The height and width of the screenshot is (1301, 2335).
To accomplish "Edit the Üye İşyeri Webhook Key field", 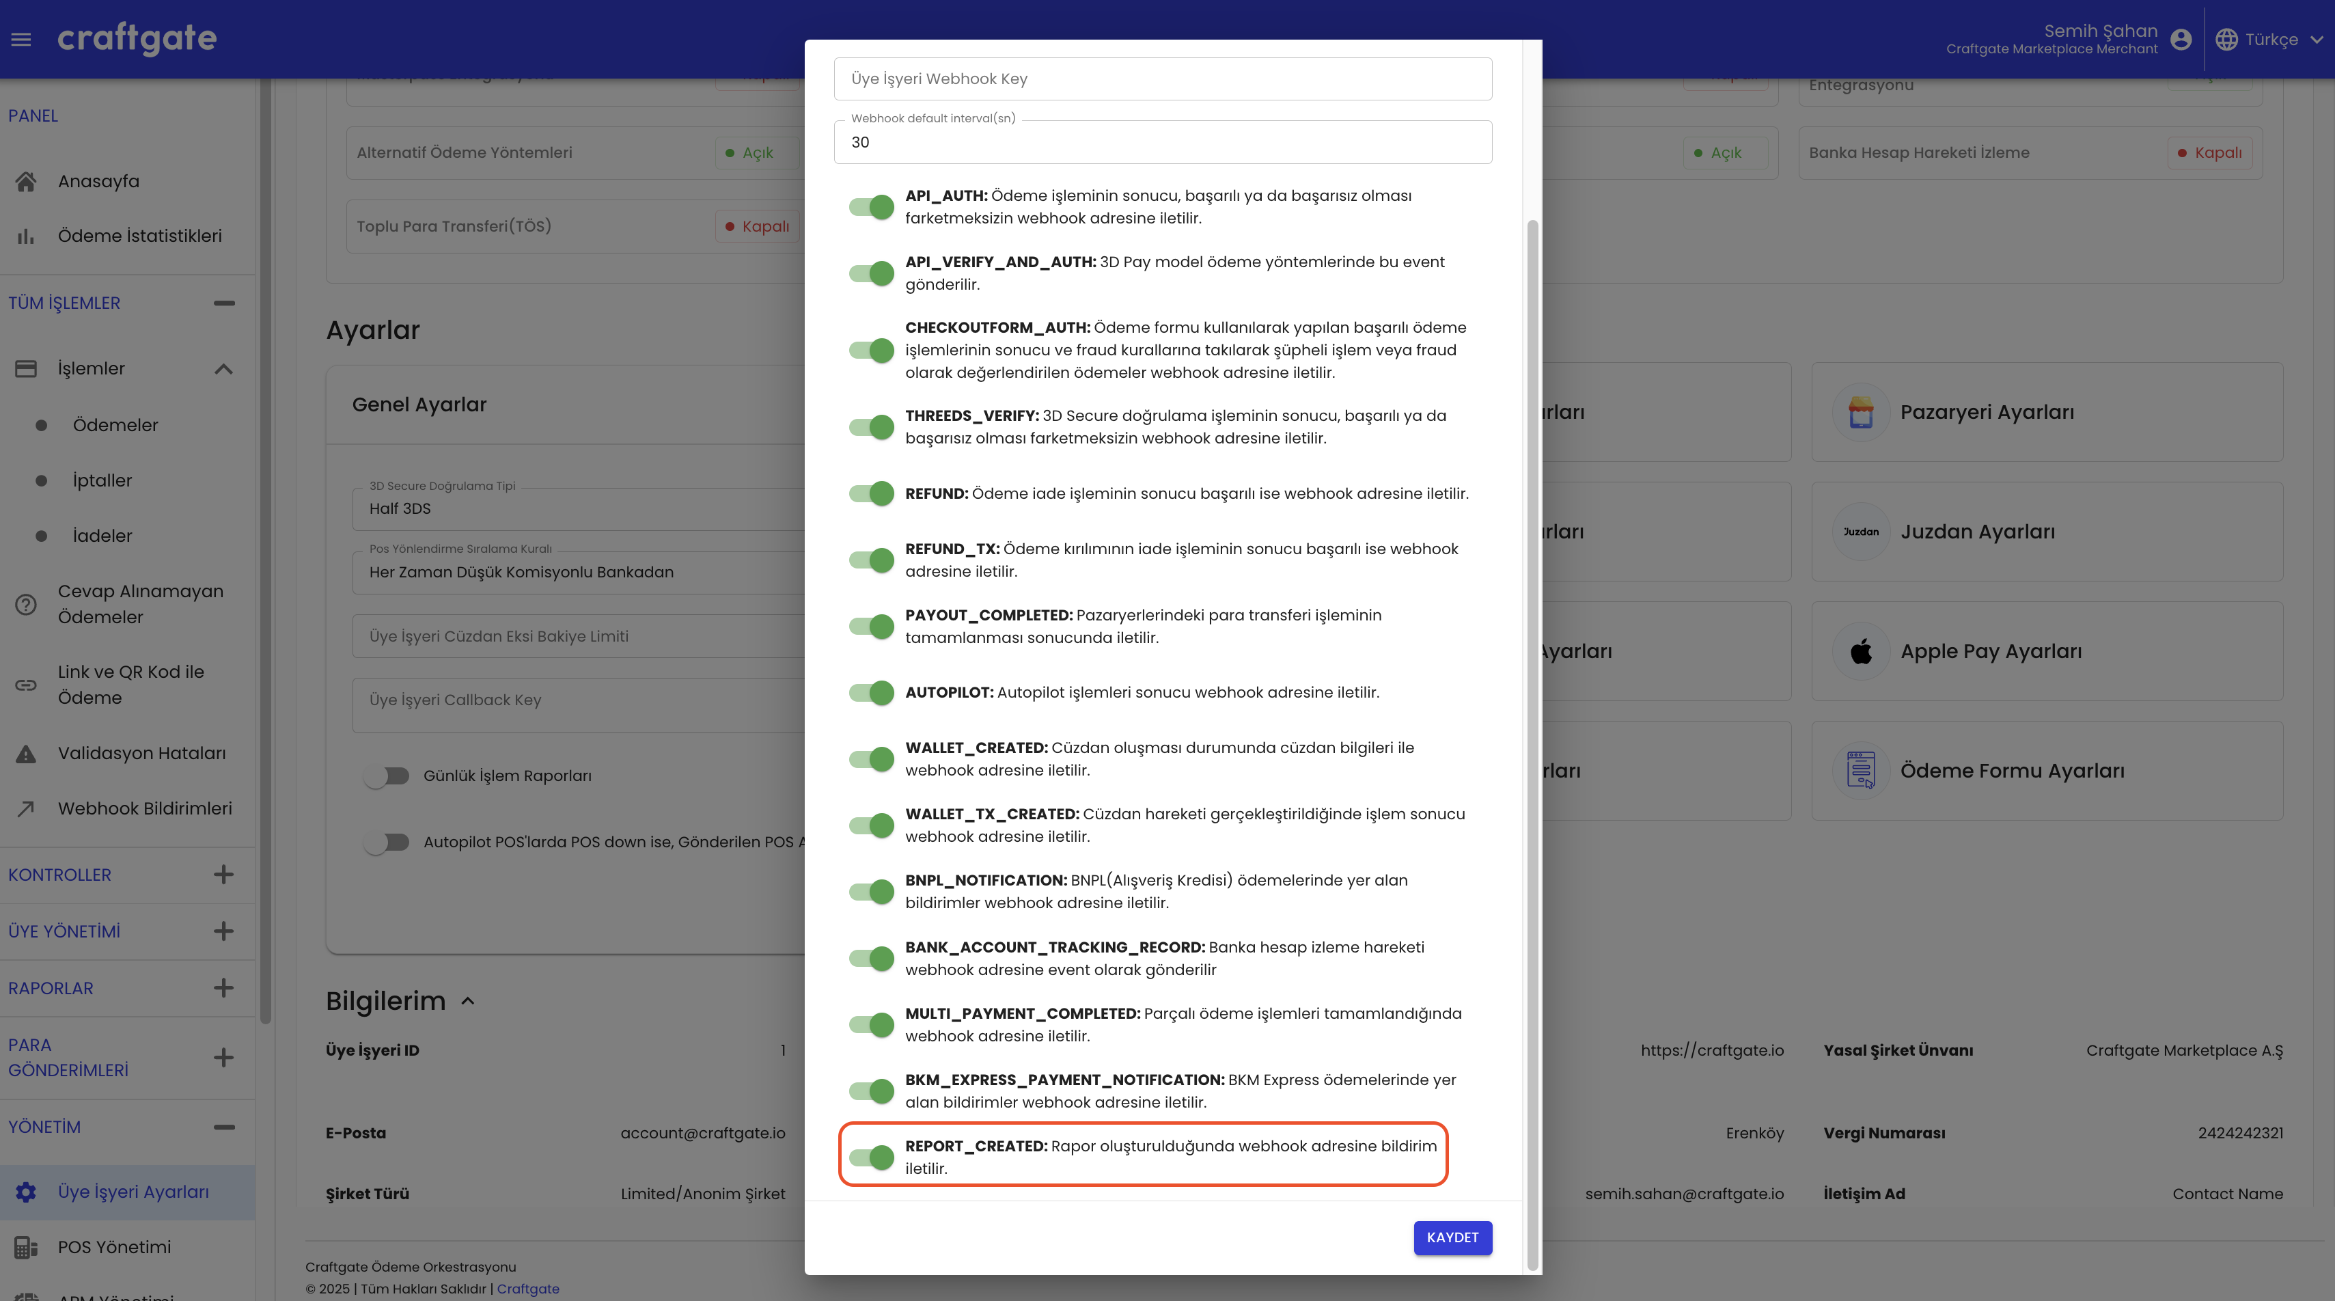I will coord(1162,79).
